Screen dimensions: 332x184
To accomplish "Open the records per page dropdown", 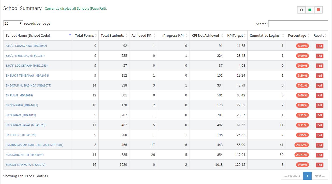I will coord(13,23).
